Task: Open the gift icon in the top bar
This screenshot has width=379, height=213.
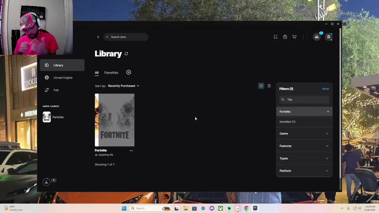Action: point(285,37)
